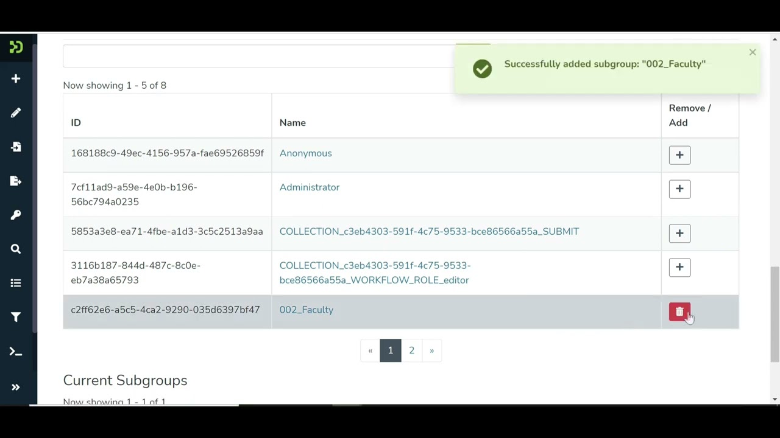Image resolution: width=780 pixels, height=438 pixels.
Task: Click the ID 5853a3e8-ea71-4fbe-a1d3-3c5c2513a9aa
Action: point(167,231)
